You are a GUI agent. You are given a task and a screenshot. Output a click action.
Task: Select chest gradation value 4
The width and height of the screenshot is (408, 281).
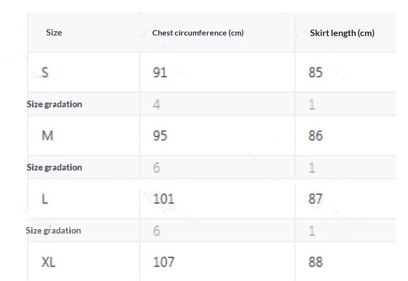[x=156, y=105]
